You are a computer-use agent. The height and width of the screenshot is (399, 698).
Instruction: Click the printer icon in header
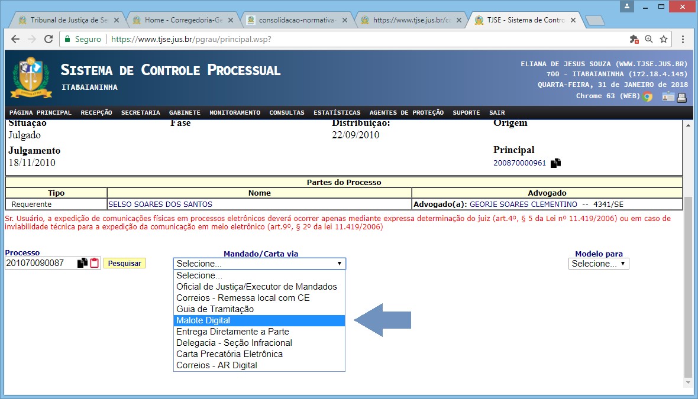(x=681, y=97)
